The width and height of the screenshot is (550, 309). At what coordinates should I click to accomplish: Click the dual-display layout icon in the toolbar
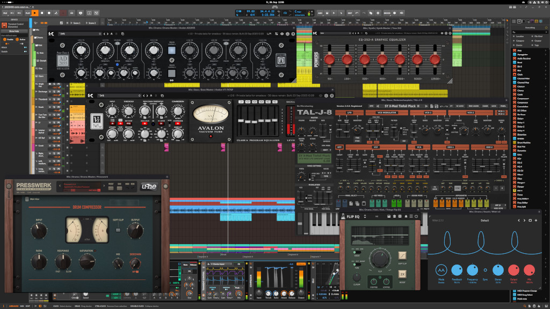pyautogui.click(x=96, y=13)
